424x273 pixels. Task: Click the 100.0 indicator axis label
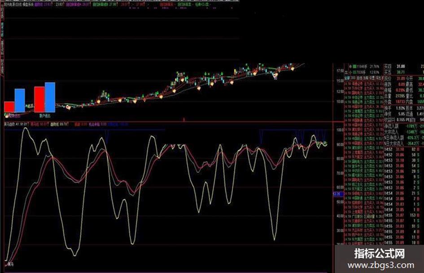340,130
